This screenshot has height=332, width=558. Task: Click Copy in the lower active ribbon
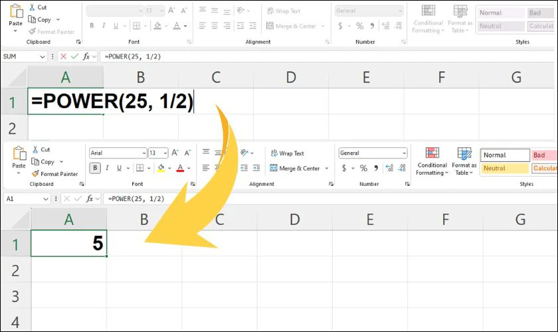tap(43, 161)
